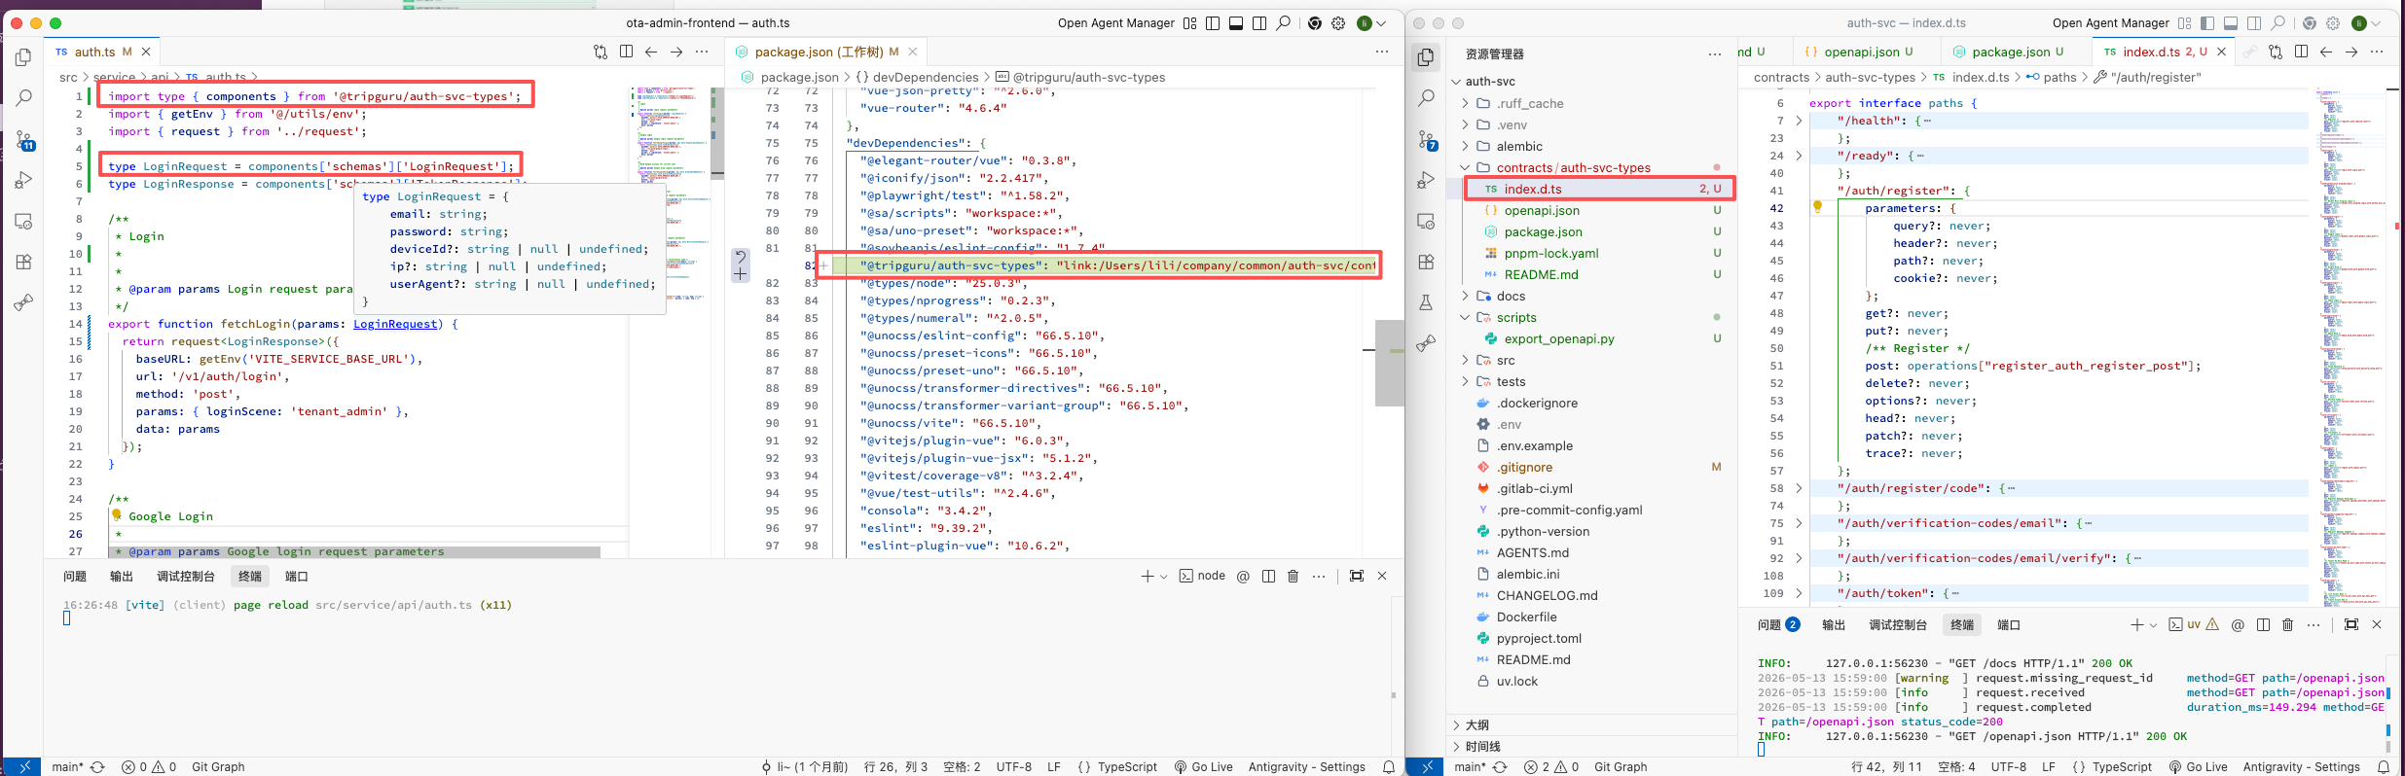
Task: Open settings gear in left window title bar
Action: point(1338,23)
